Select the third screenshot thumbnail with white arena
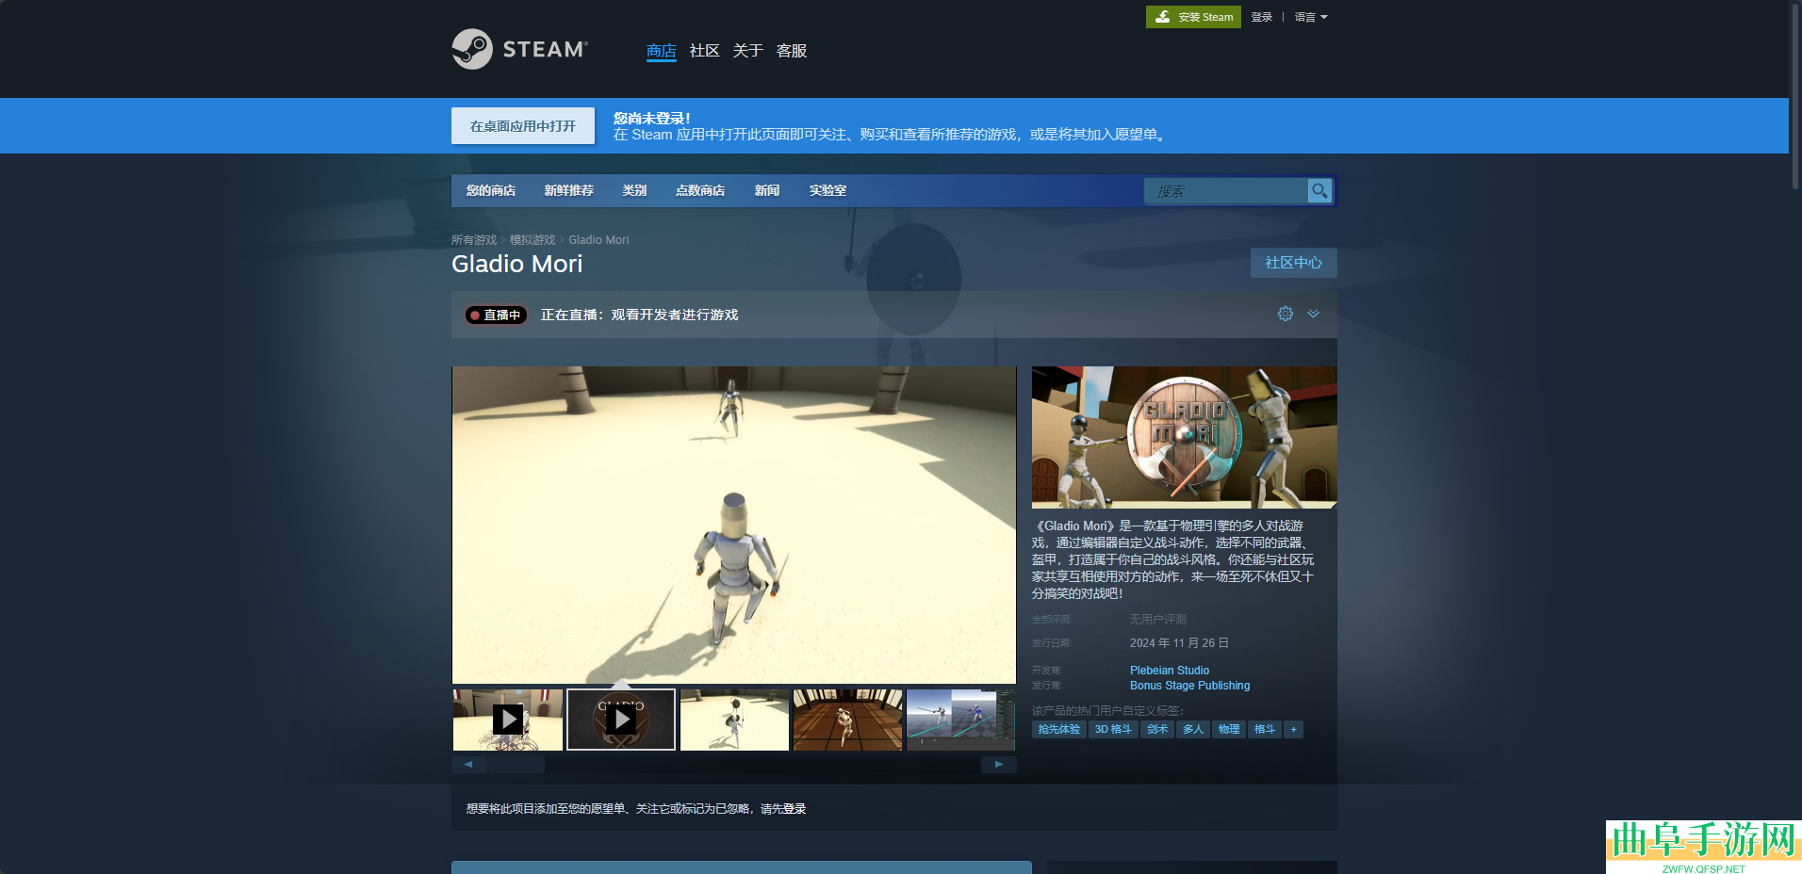Image resolution: width=1802 pixels, height=874 pixels. (x=734, y=720)
